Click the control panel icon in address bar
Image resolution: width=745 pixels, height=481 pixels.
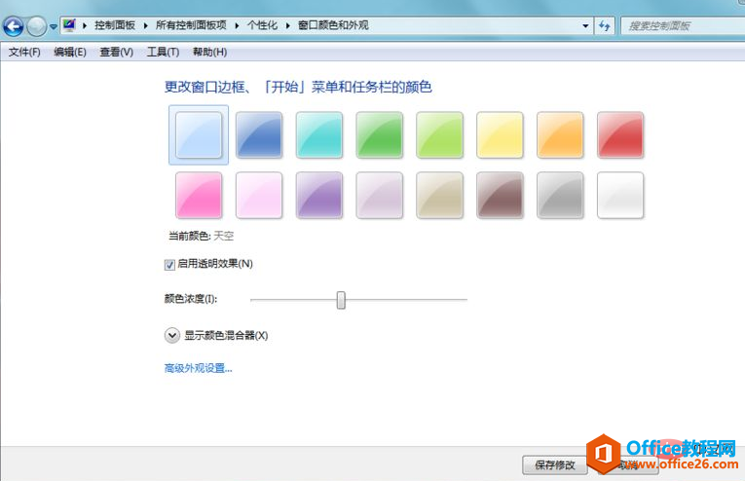[x=70, y=25]
